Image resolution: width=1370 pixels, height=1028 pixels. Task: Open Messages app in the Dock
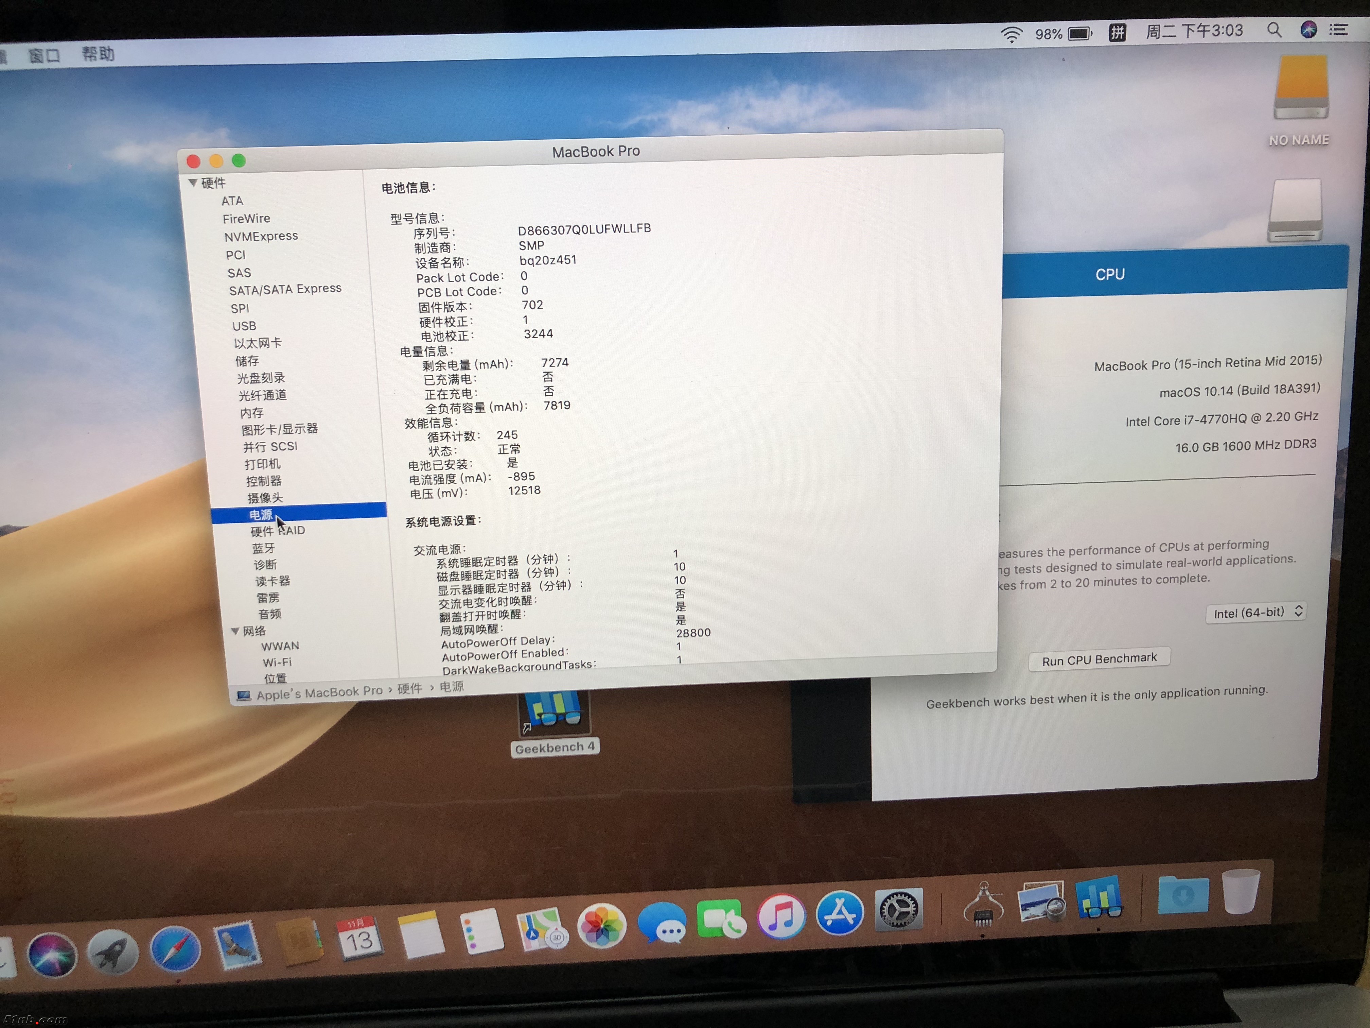[x=662, y=923]
